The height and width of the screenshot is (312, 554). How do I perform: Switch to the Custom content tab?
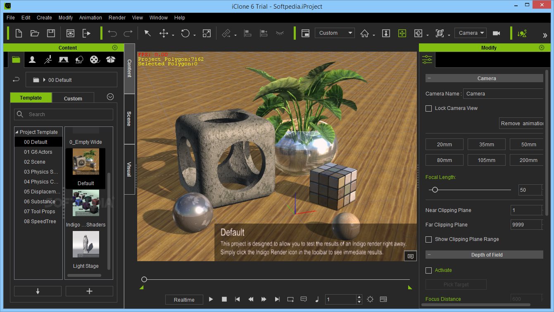pos(73,98)
